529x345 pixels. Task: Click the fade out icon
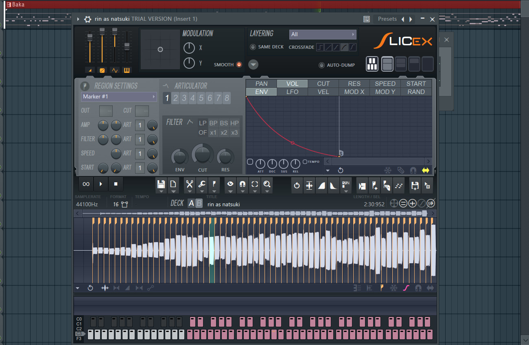[334, 186]
